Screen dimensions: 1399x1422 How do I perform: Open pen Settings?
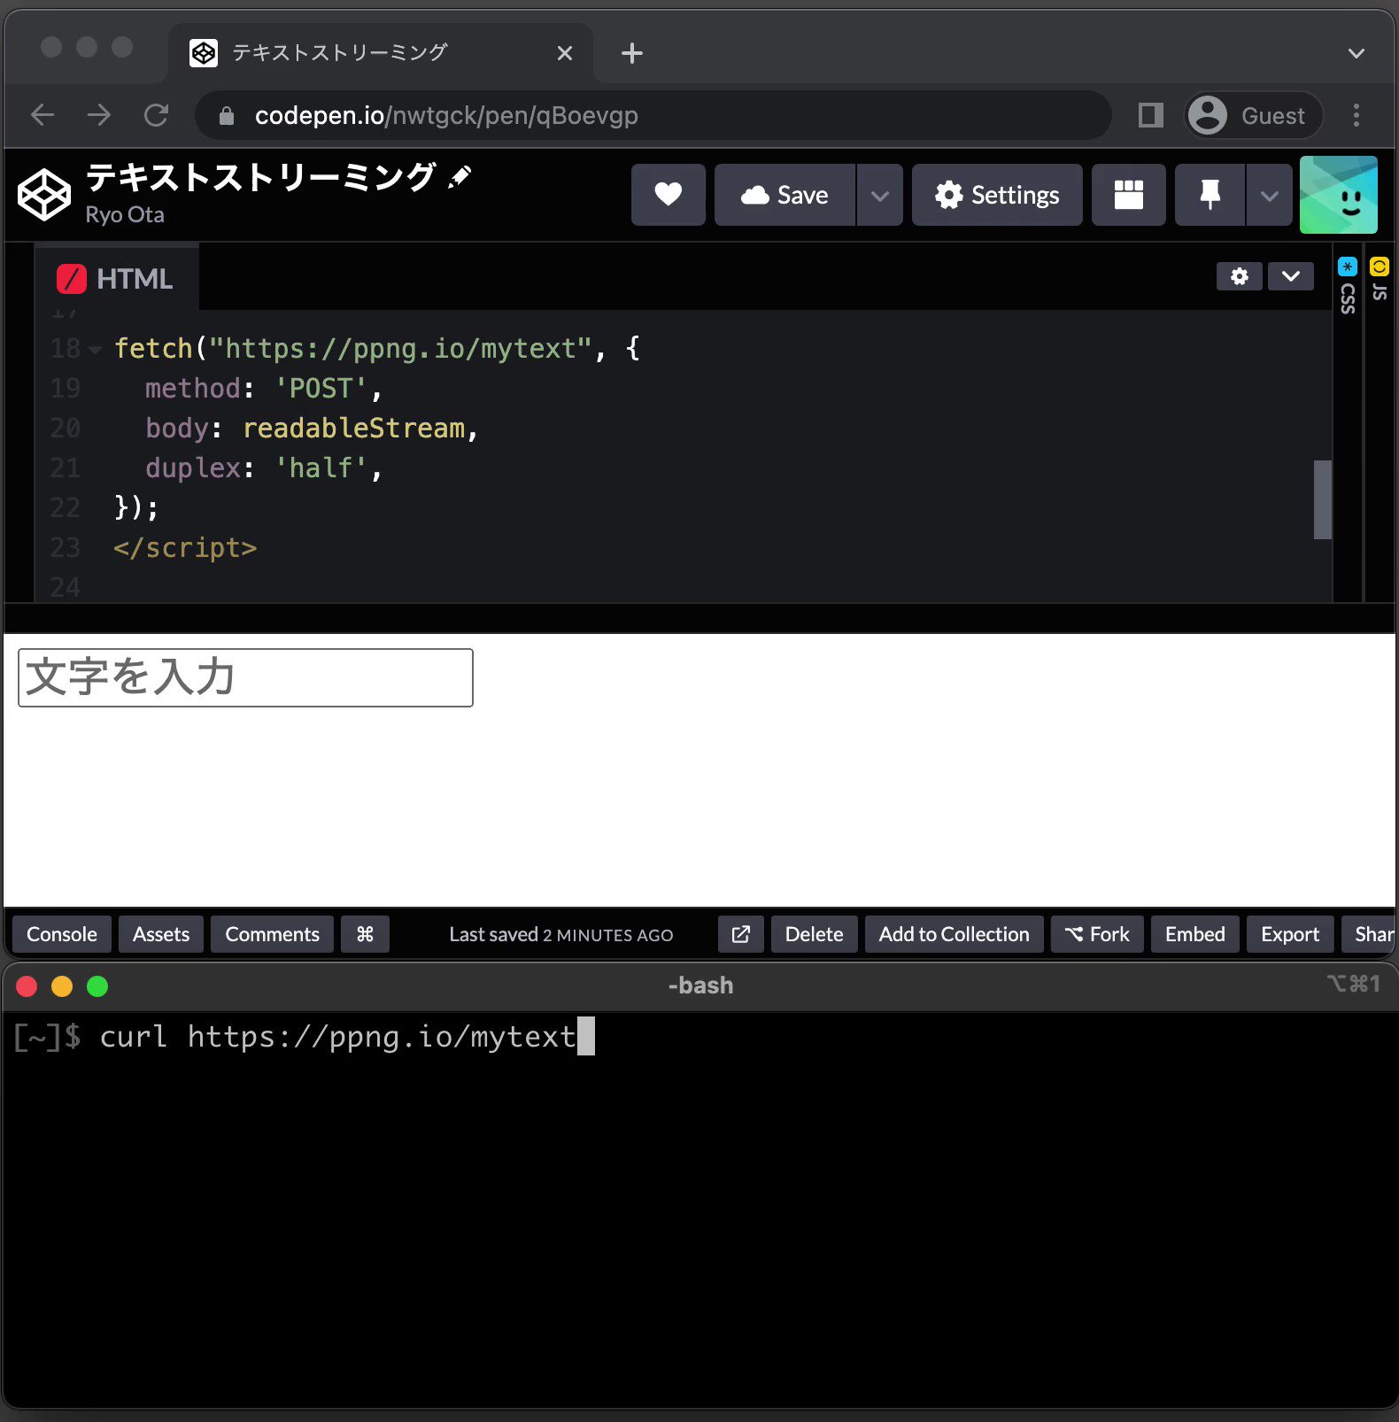[997, 195]
